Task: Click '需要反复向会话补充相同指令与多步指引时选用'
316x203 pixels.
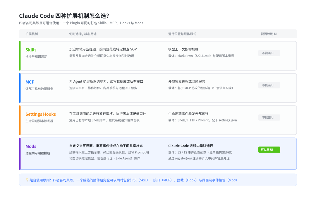Action: [x=102, y=56]
